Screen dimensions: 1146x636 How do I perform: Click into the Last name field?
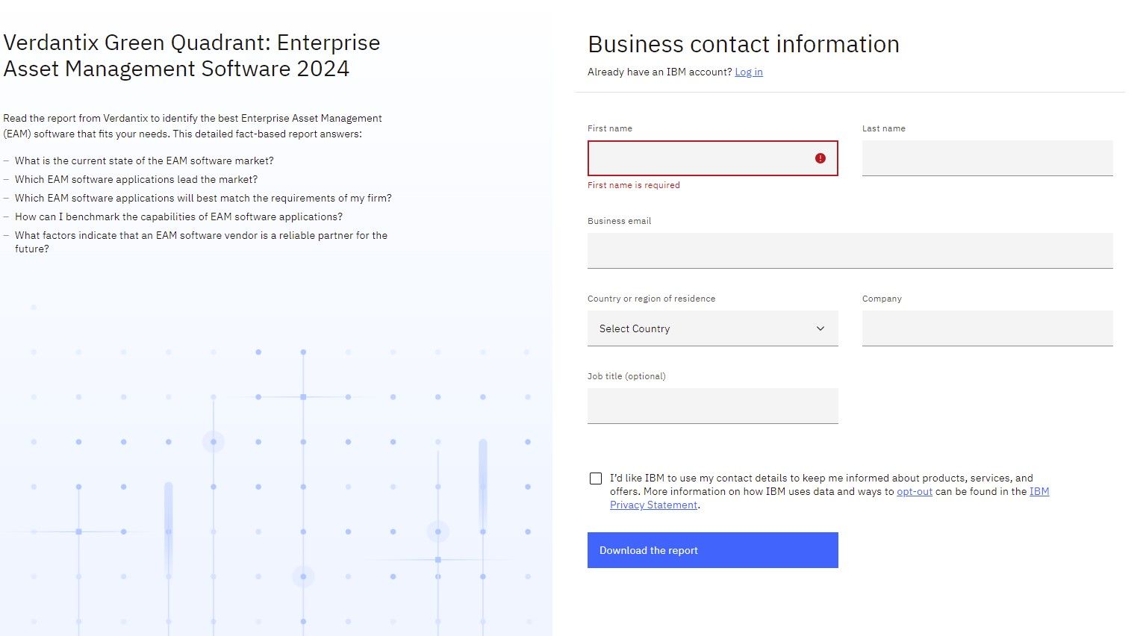pos(987,158)
